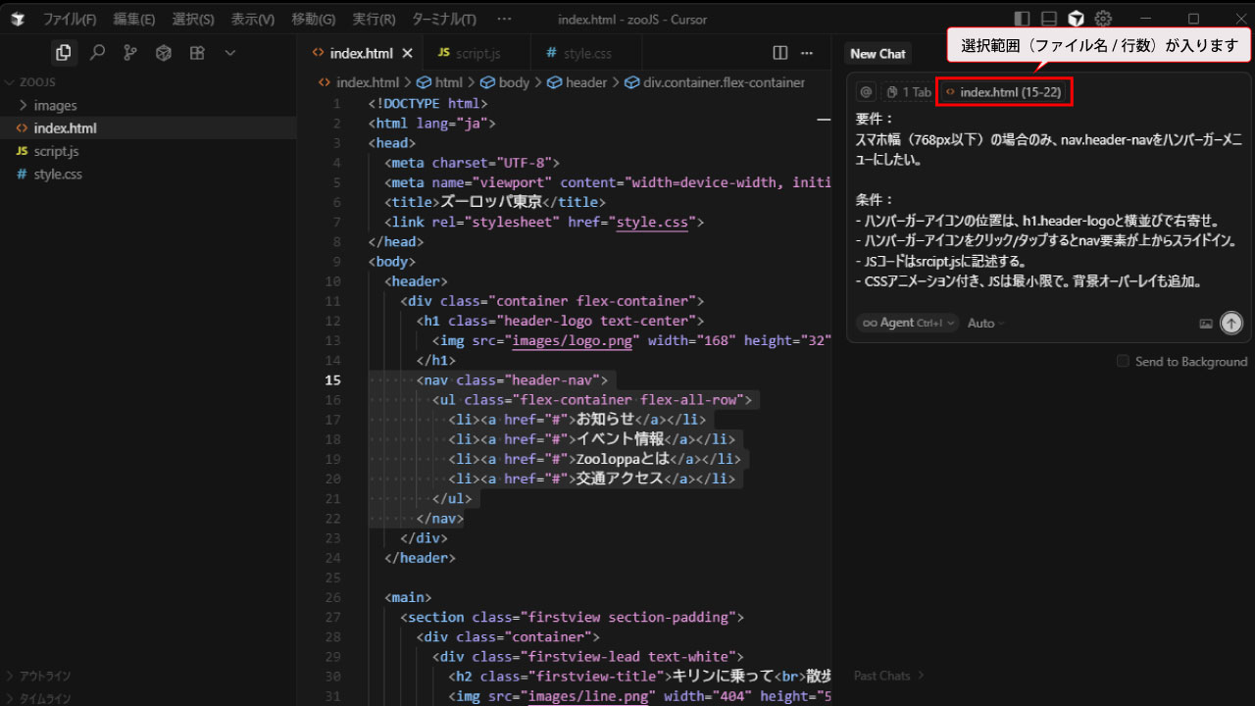The width and height of the screenshot is (1255, 706).
Task: Click the attach image icon
Action: pos(1206,323)
